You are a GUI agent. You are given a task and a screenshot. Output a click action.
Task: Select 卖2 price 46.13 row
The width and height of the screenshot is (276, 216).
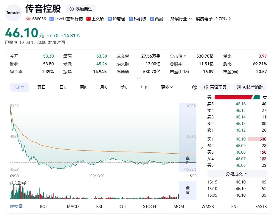237,124
